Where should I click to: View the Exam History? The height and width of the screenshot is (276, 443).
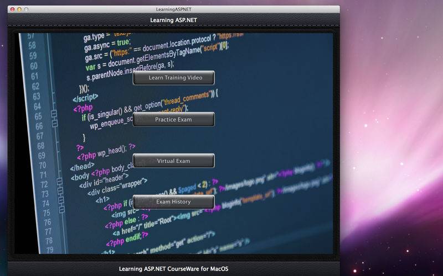pyautogui.click(x=173, y=201)
